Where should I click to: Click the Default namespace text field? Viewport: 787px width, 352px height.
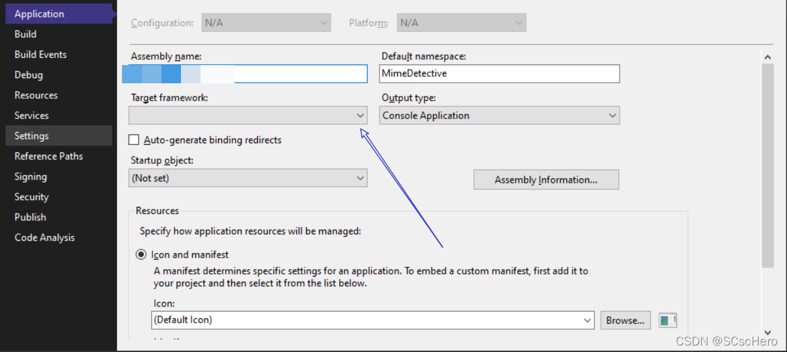(499, 74)
